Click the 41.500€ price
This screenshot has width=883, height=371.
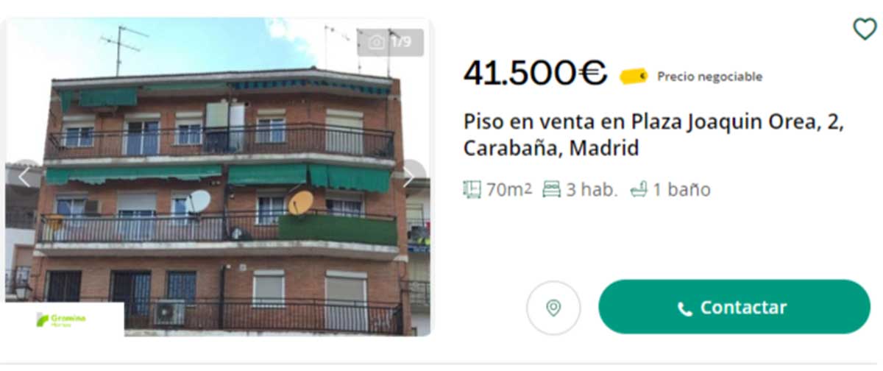tap(535, 72)
